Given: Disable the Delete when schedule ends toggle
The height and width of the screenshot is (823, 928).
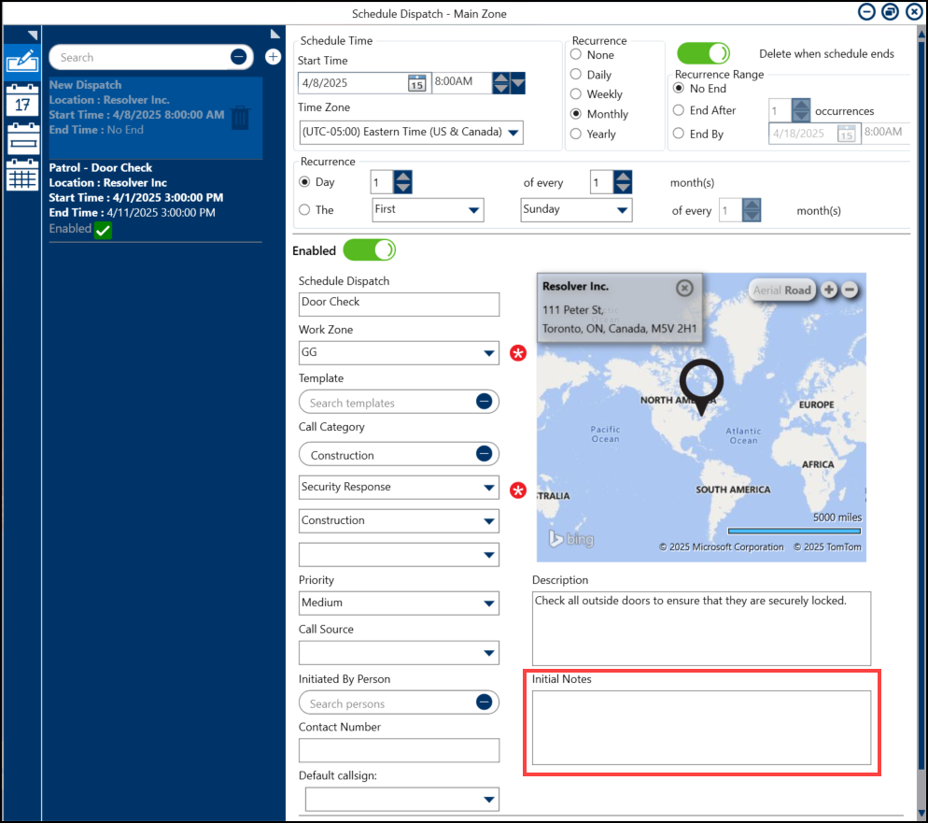Looking at the screenshot, I should pos(703,53).
